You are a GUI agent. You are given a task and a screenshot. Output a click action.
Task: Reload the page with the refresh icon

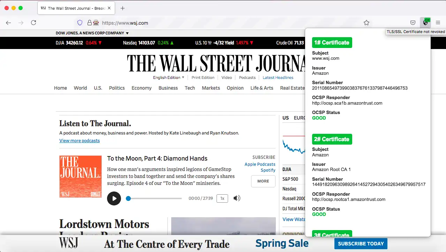pyautogui.click(x=33, y=23)
